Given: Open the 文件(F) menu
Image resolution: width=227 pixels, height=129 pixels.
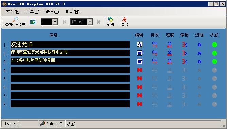Looking at the screenshot, I should (x=13, y=12).
